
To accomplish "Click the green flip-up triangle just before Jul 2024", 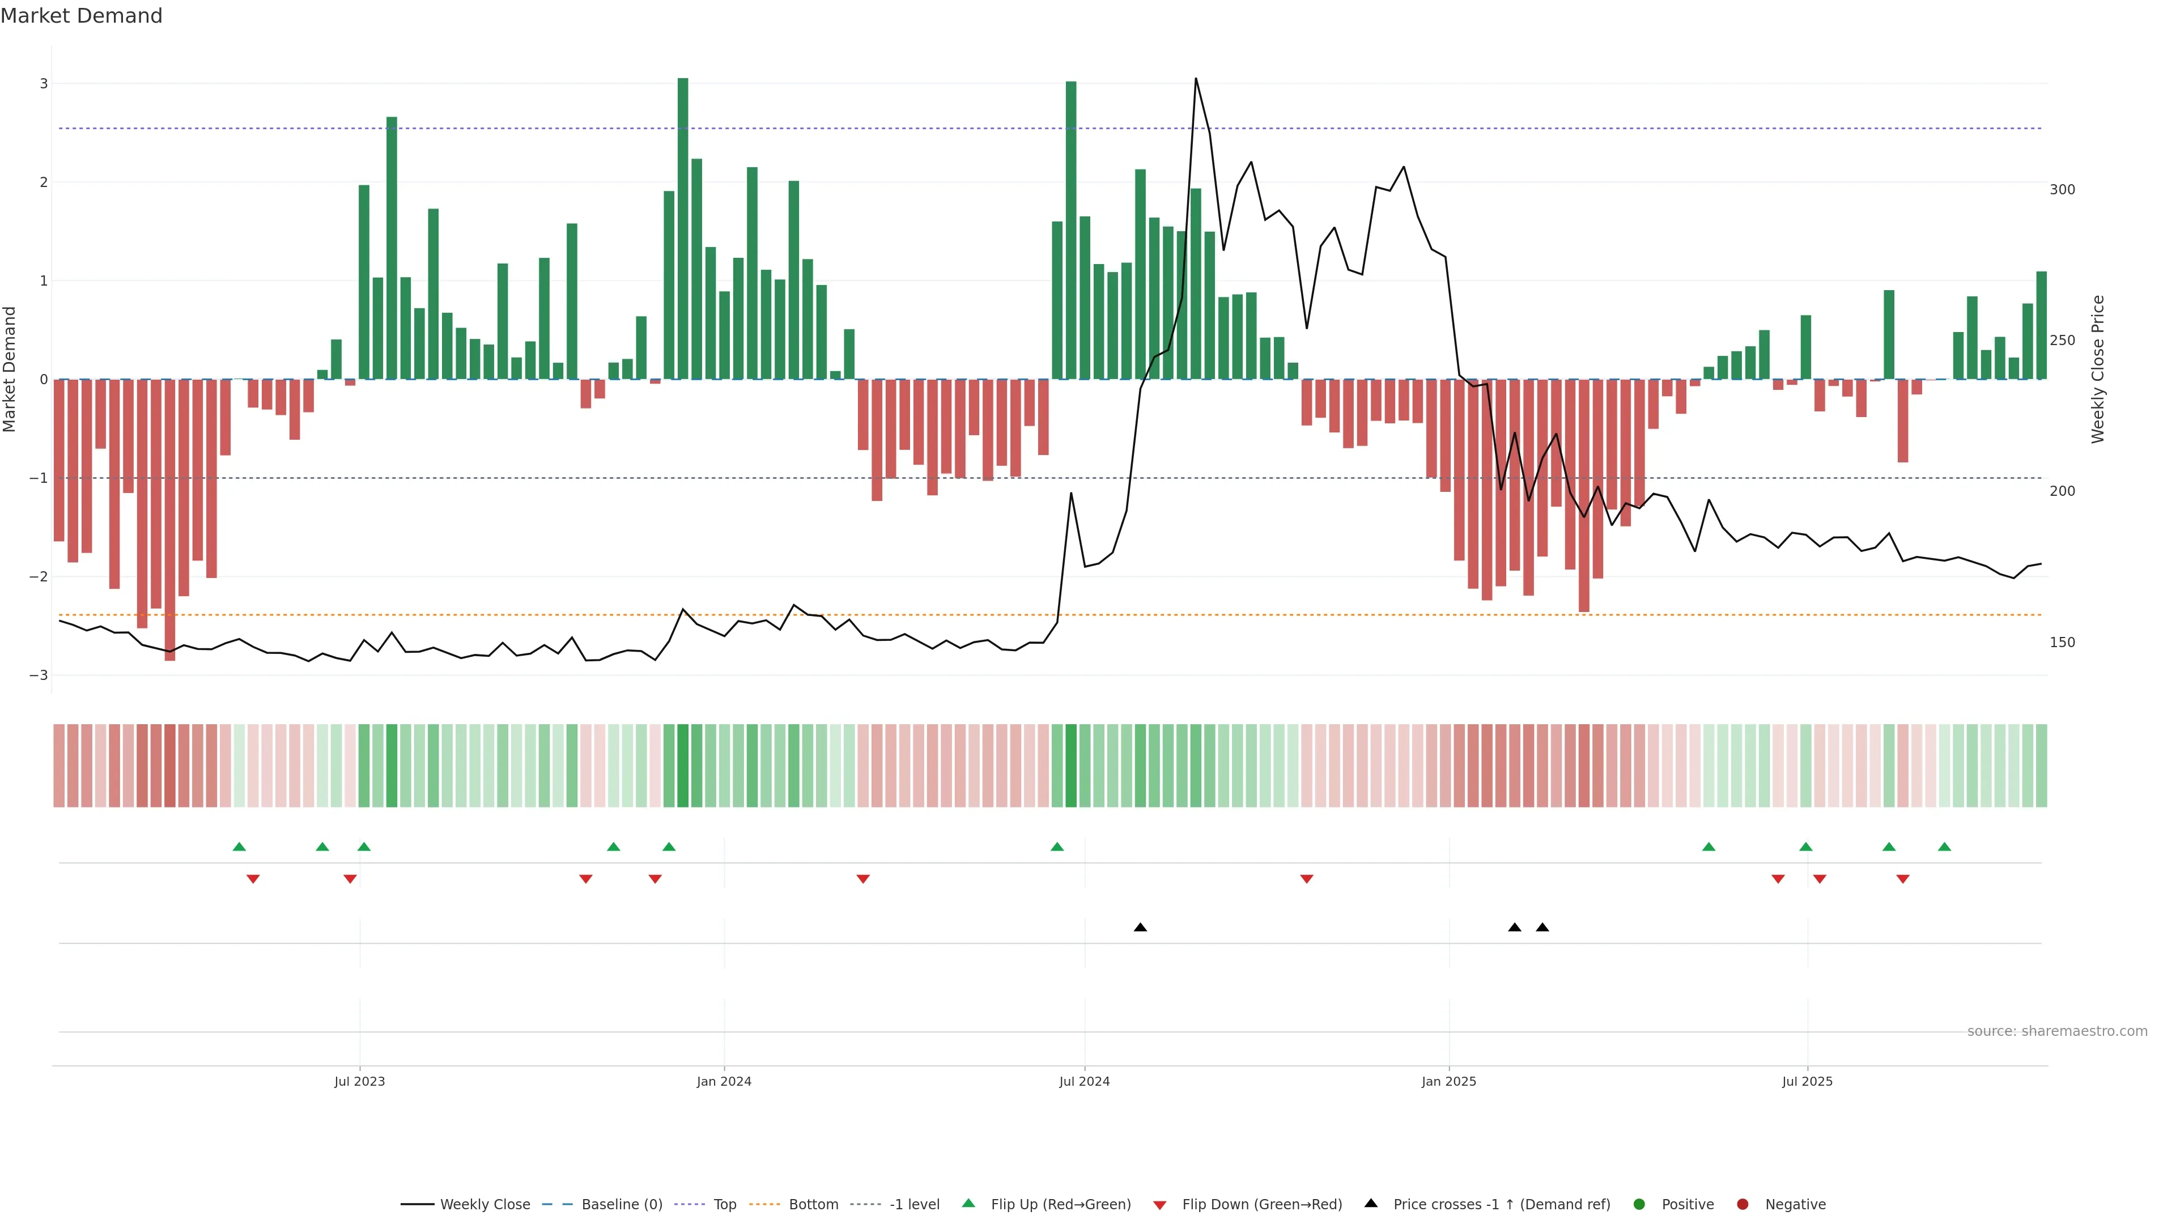I will [1057, 847].
